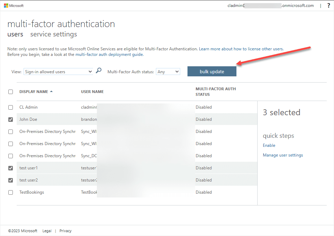The height and width of the screenshot is (236, 334).
Task: Open help with the question mark icon
Action: pyautogui.click(x=328, y=6)
